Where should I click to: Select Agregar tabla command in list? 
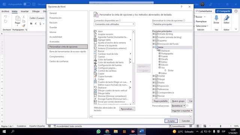click(112, 40)
